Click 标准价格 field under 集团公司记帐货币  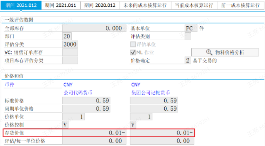[154, 101]
